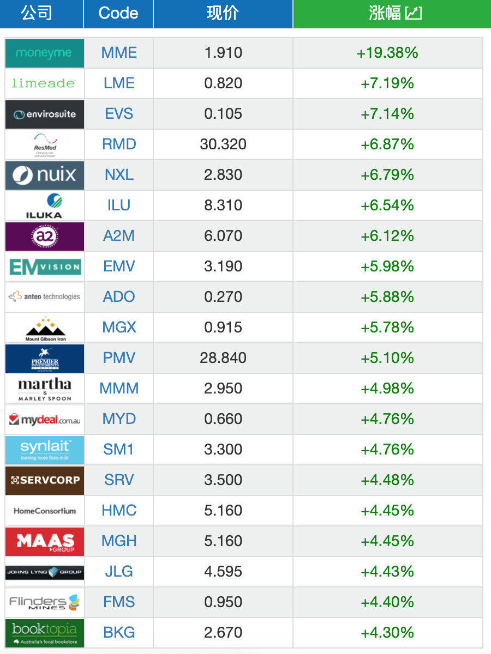Click the a2 Milk purple logo
This screenshot has height=654, width=491.
tap(44, 236)
